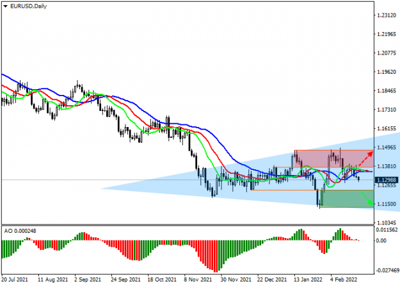Click price level 1.20775 on axis
The width and height of the screenshot is (400, 286).
click(387, 53)
